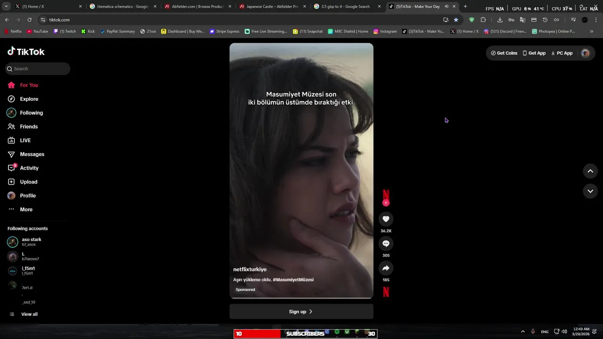
Task: Open Chrome's media control icon
Action: pos(573,20)
